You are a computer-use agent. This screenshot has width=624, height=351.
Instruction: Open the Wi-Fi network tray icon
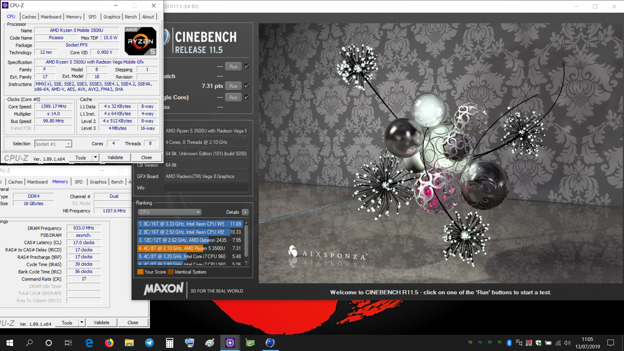click(x=558, y=343)
